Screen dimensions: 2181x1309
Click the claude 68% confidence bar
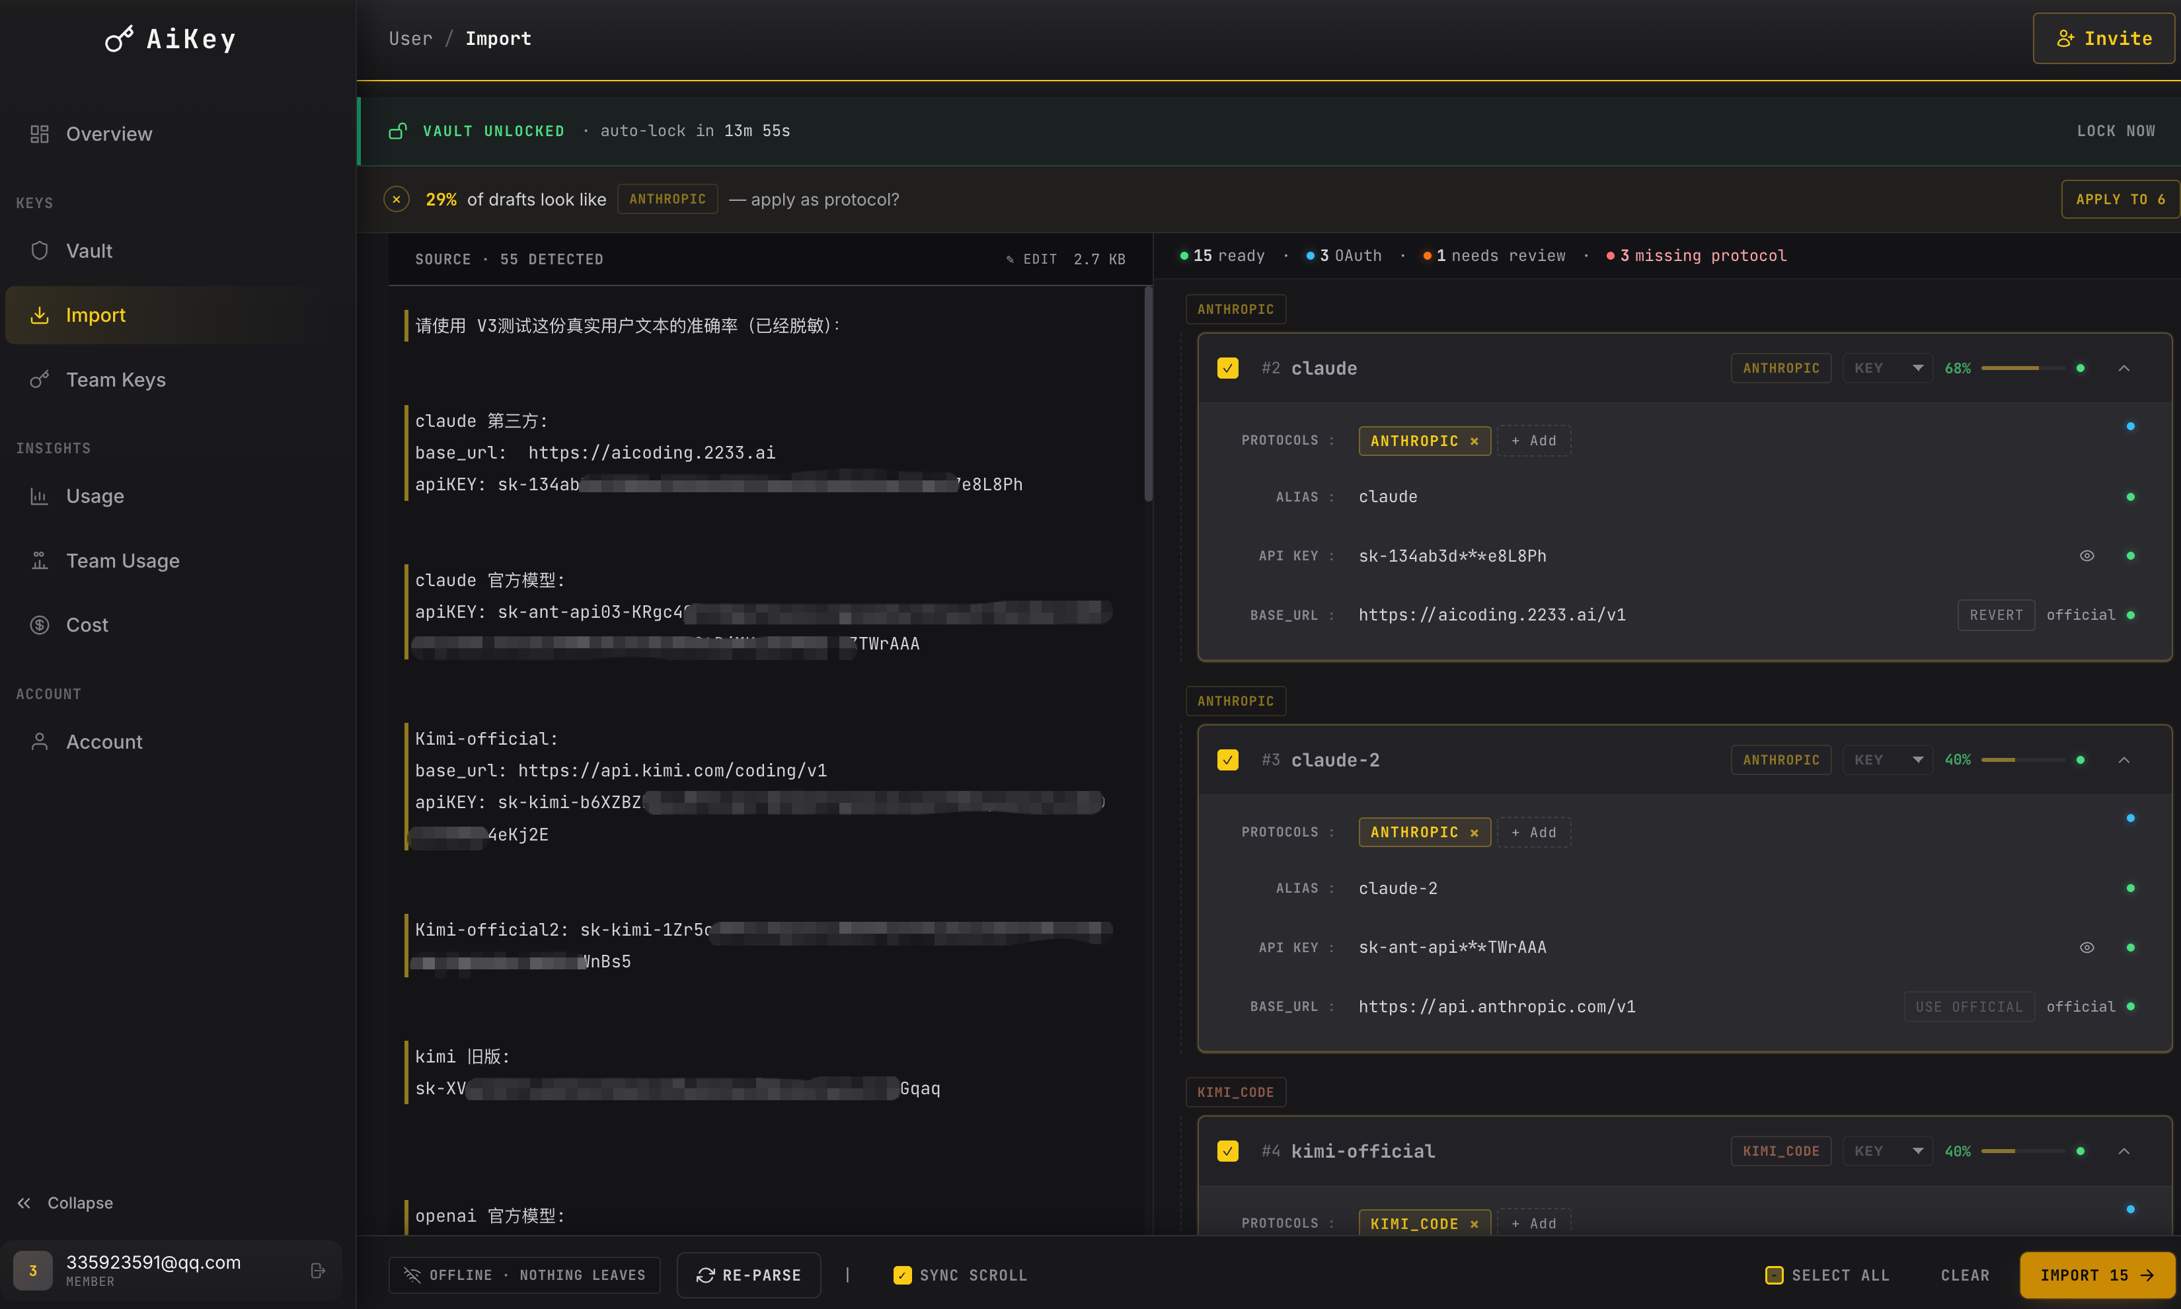click(2022, 368)
